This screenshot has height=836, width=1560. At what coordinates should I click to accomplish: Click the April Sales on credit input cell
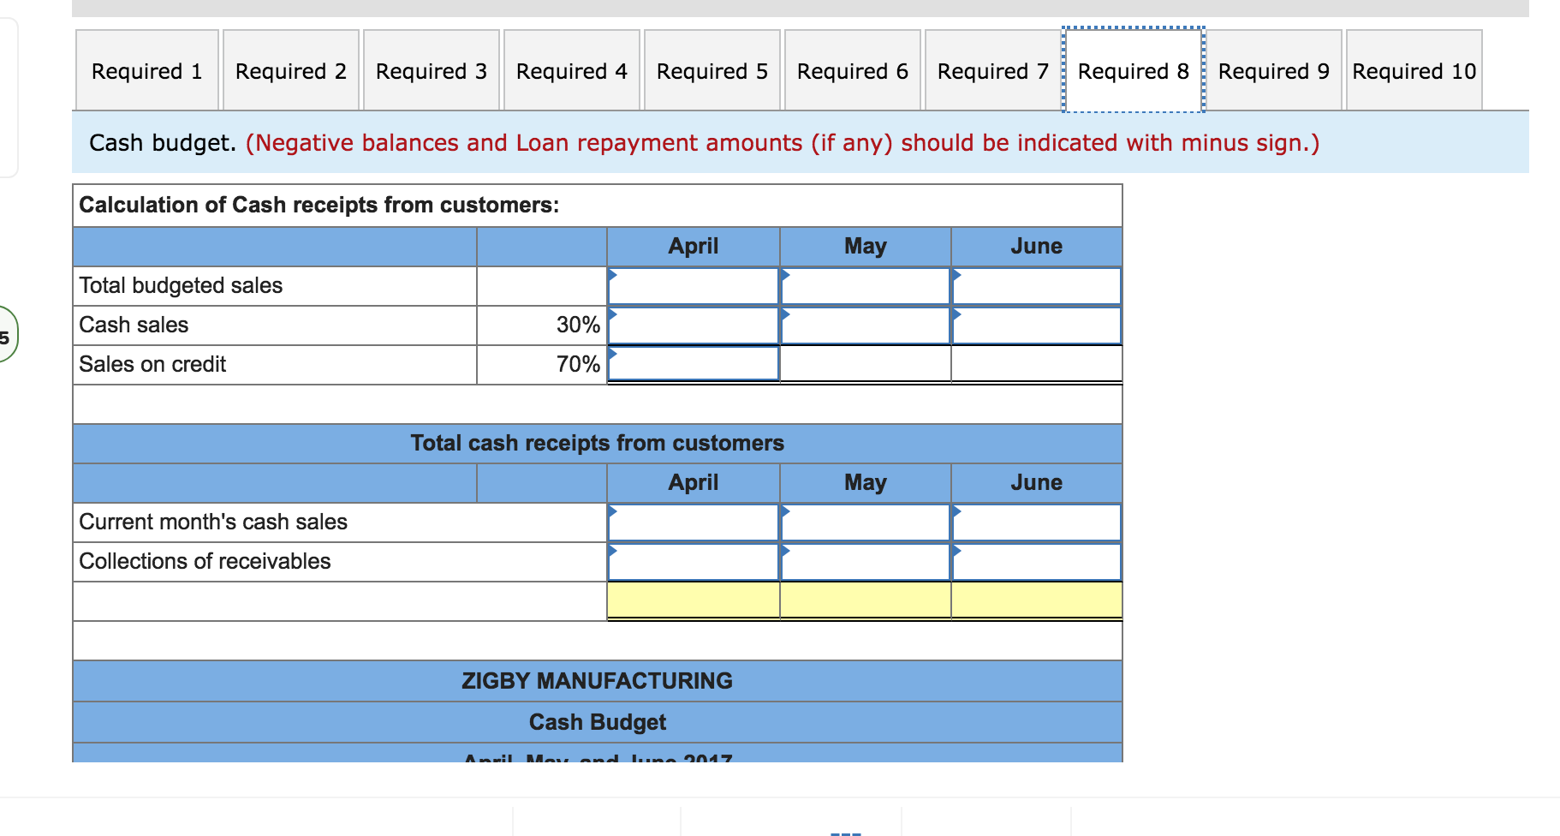pos(694,364)
